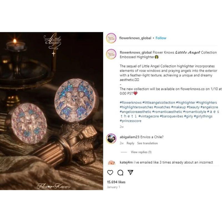
Task: Click flowerknows_global username in header
Action: 135,38
